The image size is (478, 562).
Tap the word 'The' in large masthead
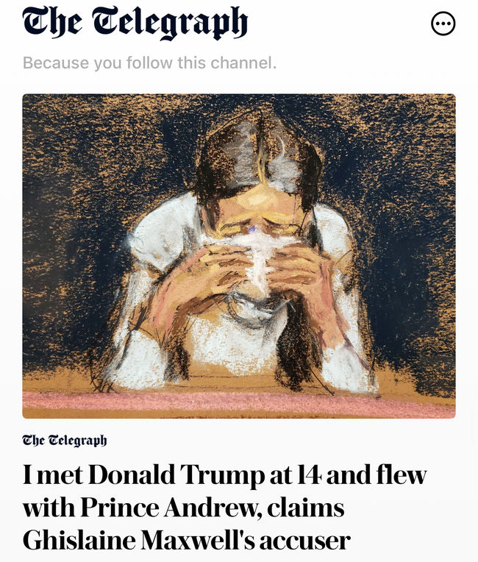coord(51,22)
